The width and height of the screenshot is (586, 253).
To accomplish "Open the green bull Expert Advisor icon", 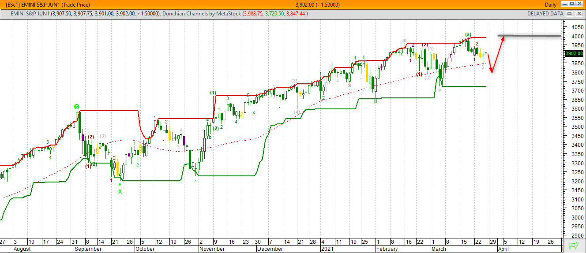I will coord(573,246).
